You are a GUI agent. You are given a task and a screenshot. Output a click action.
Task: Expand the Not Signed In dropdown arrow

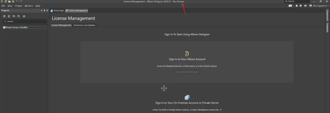pos(328,6)
